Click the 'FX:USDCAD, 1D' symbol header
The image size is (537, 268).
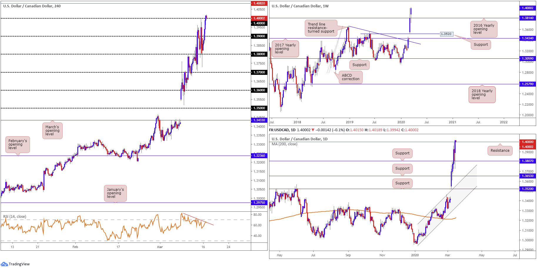point(282,130)
